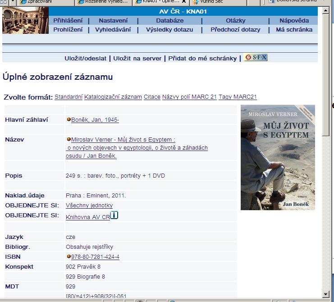Select the Standardní format
Image resolution: width=334 pixels, height=302 pixels.
69,97
